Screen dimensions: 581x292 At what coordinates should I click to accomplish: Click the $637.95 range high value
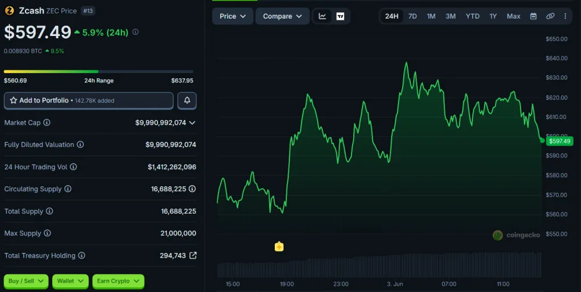pyautogui.click(x=182, y=80)
